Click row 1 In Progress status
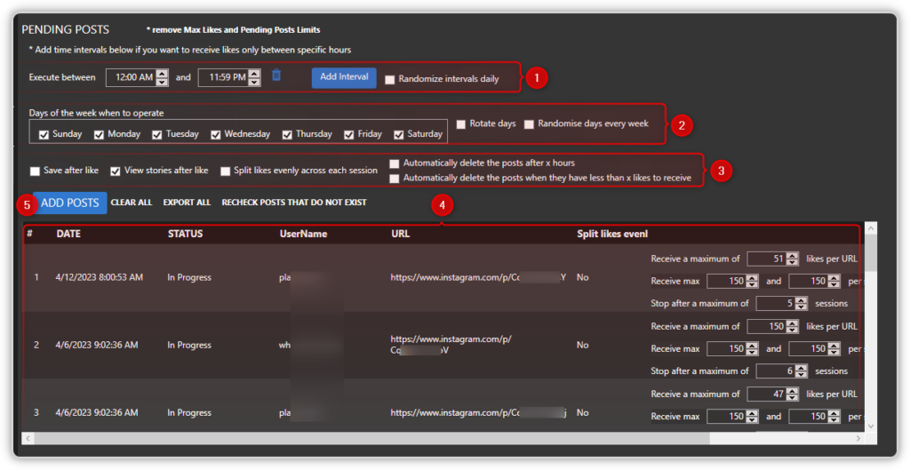Viewport: 910px width, 470px height. (x=189, y=277)
